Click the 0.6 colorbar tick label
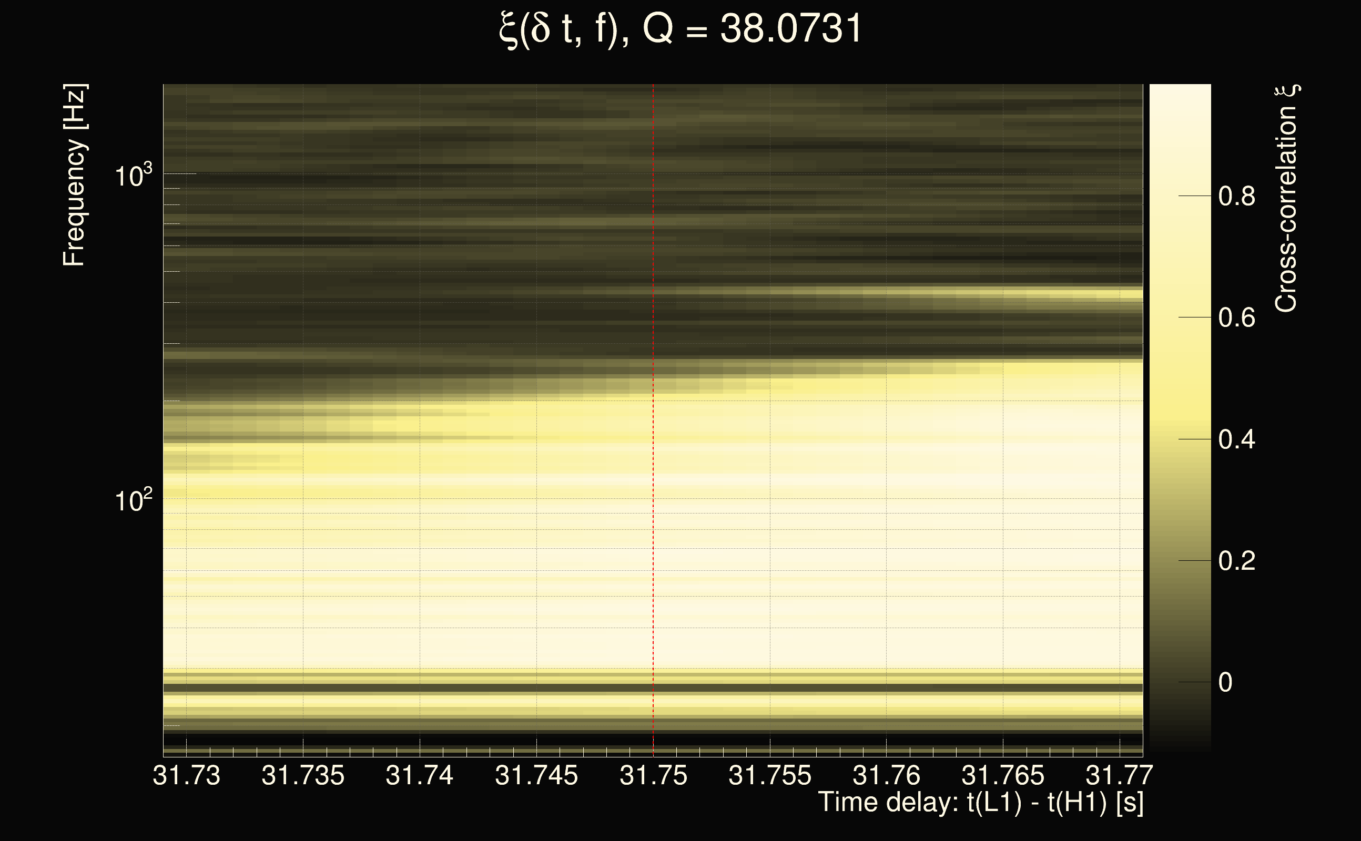 1236,318
